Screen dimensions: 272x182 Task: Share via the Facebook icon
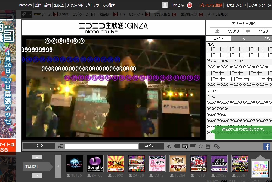[x=267, y=146]
